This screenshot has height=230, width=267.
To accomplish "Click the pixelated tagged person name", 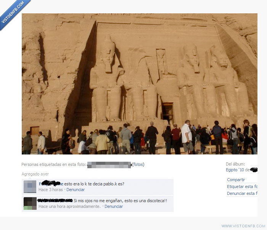I will (109, 165).
